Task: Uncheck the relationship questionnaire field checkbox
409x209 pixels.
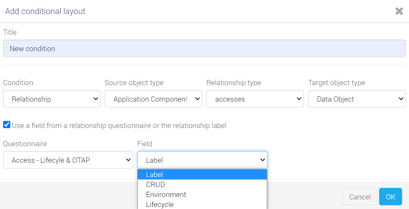Action: (x=7, y=125)
